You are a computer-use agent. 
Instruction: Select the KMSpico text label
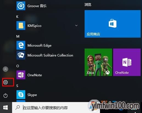[34, 26]
